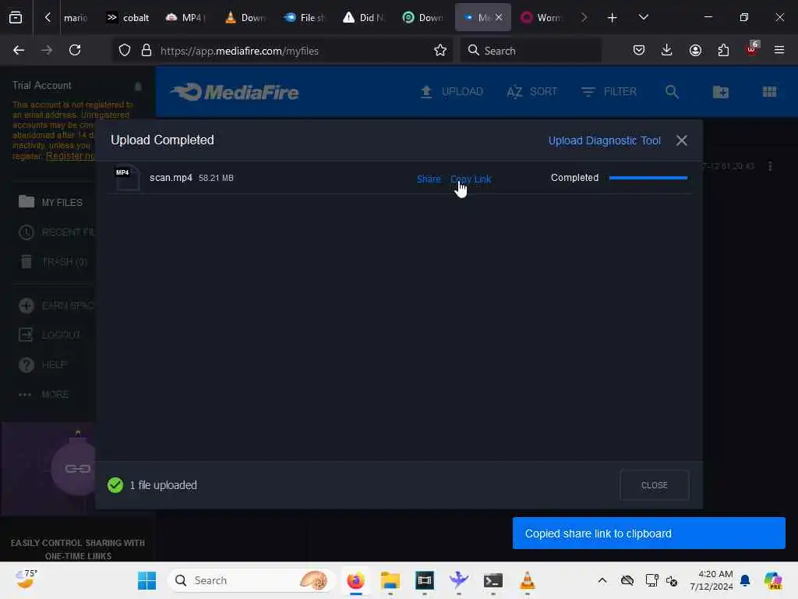Screen dimensions: 798x599
Task: Click the uBlock extension icon with badge
Action: 752,49
